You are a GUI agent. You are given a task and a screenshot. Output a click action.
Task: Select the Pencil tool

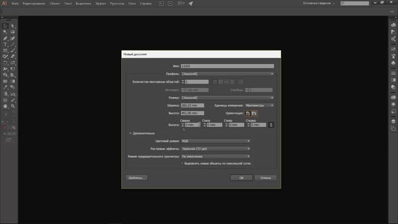5,57
